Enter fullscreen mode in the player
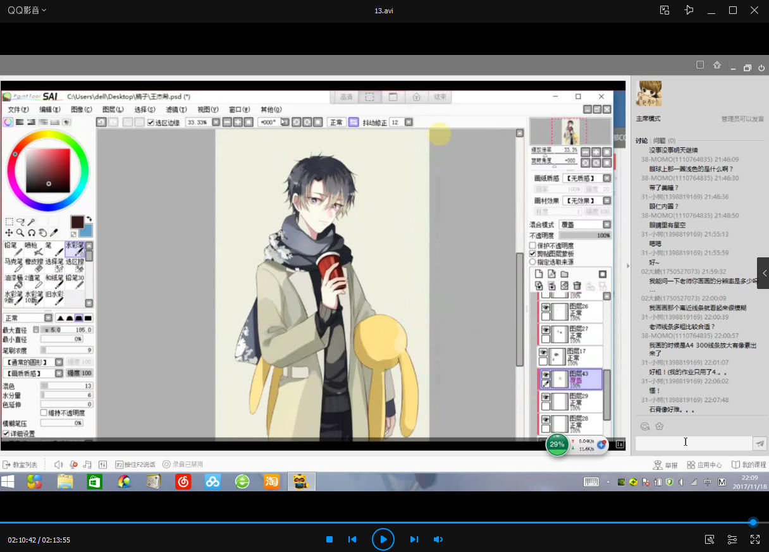The image size is (769, 552). tap(754, 539)
